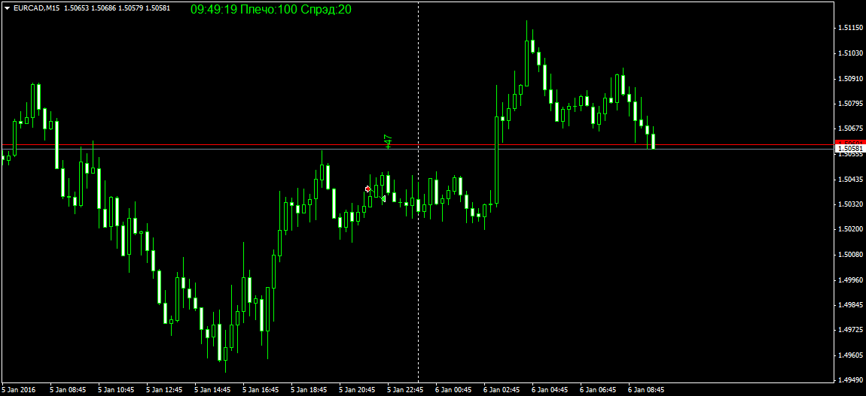Click the 1.50675 price scale label
This screenshot has width=866, height=396.
tap(850, 128)
